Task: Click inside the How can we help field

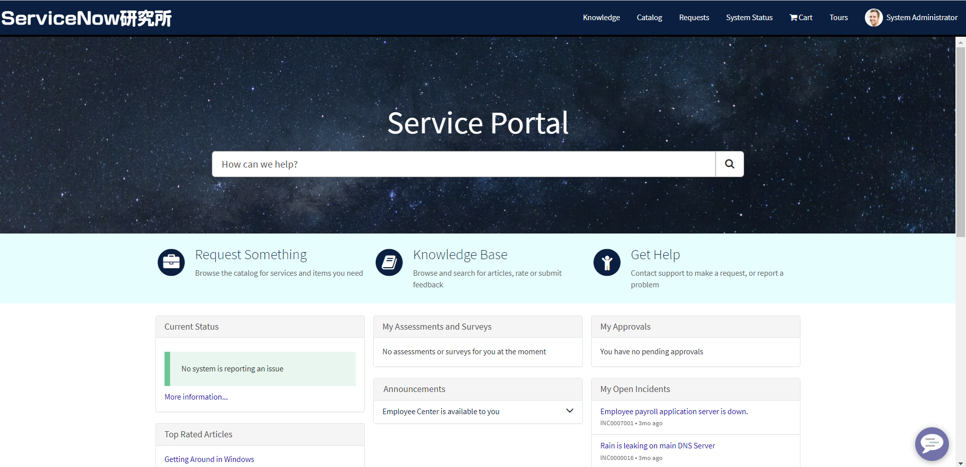Action: click(463, 164)
